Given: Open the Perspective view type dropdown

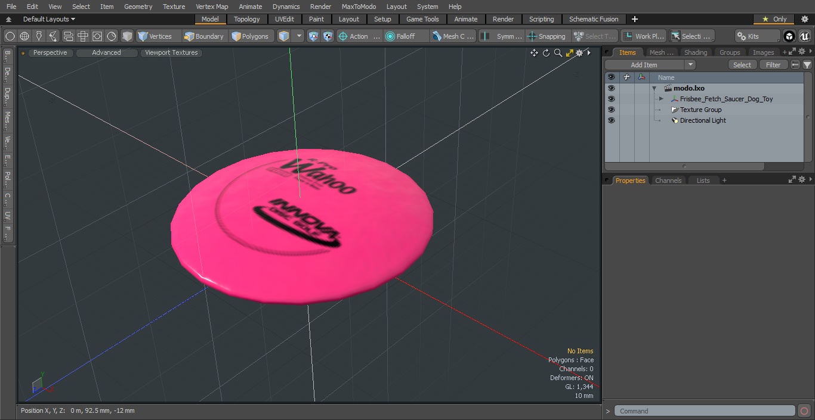Looking at the screenshot, I should [50, 53].
